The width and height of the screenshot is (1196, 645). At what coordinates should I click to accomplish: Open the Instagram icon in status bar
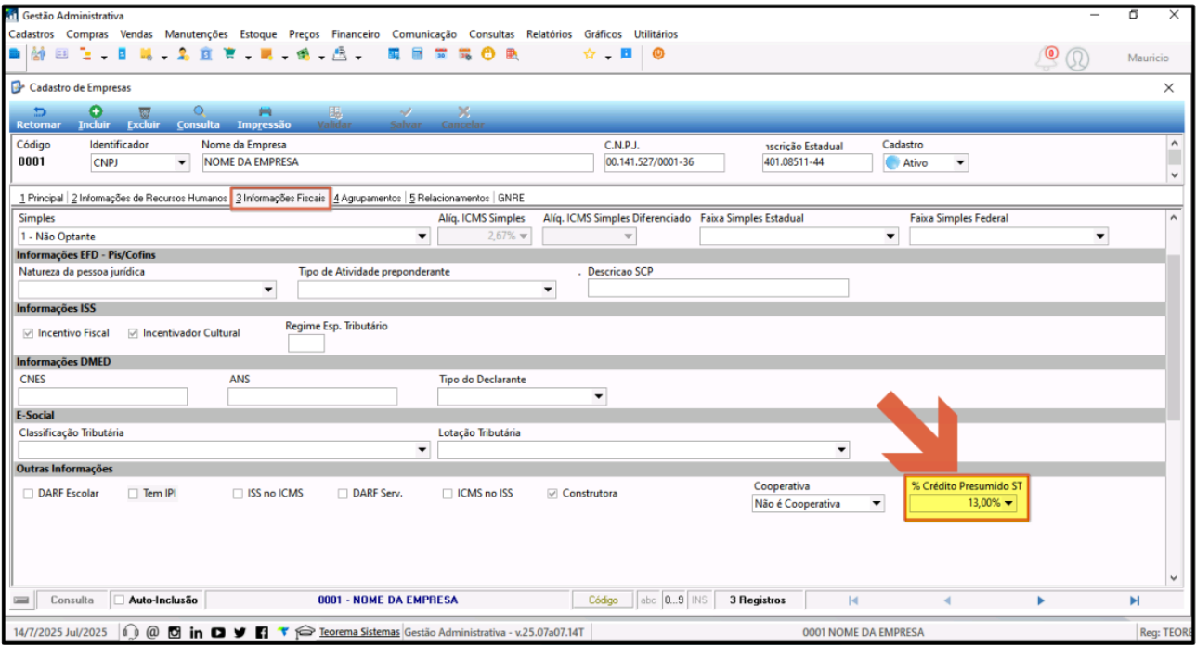(175, 632)
